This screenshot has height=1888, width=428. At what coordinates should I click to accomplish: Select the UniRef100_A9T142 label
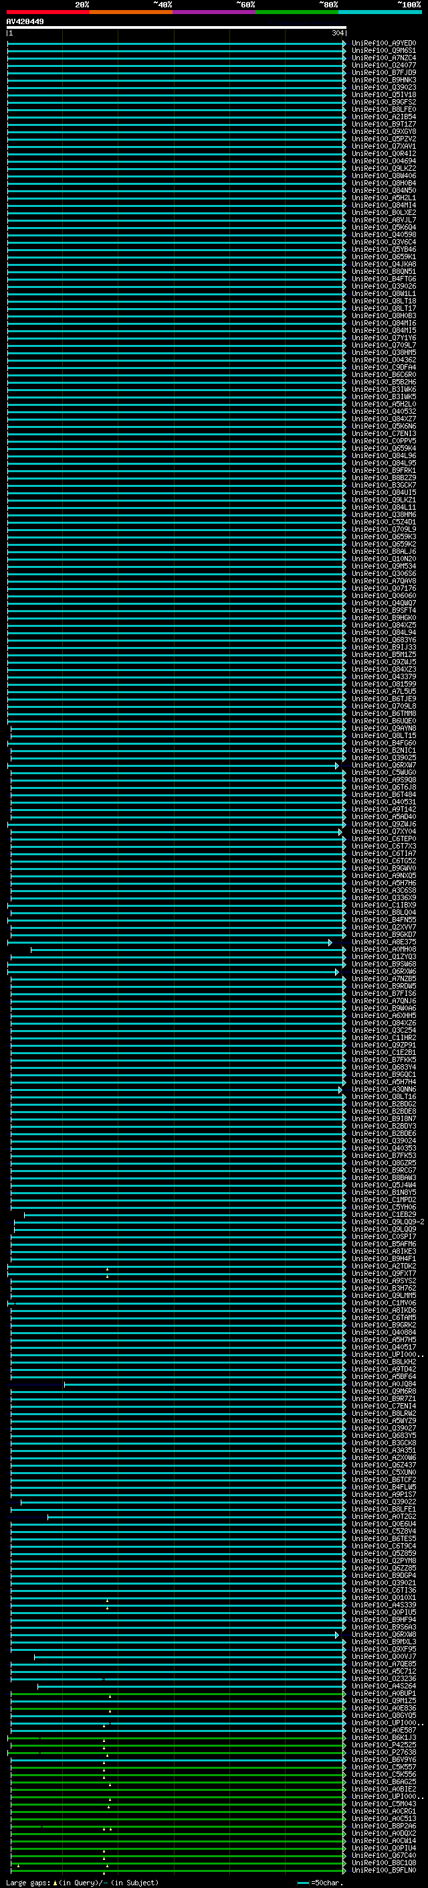pyautogui.click(x=383, y=809)
